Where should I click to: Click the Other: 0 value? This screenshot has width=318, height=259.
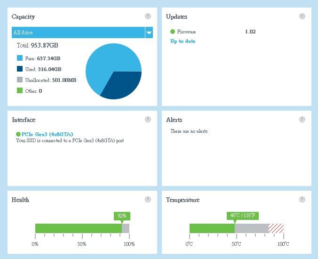tap(40, 91)
